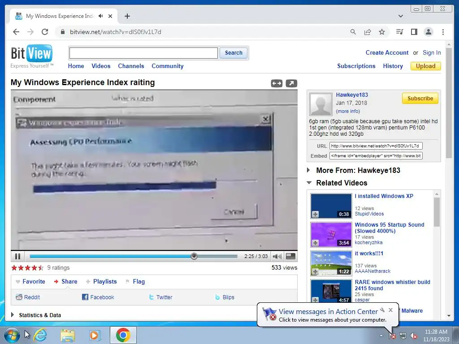Open a new tab

[x=127, y=16]
